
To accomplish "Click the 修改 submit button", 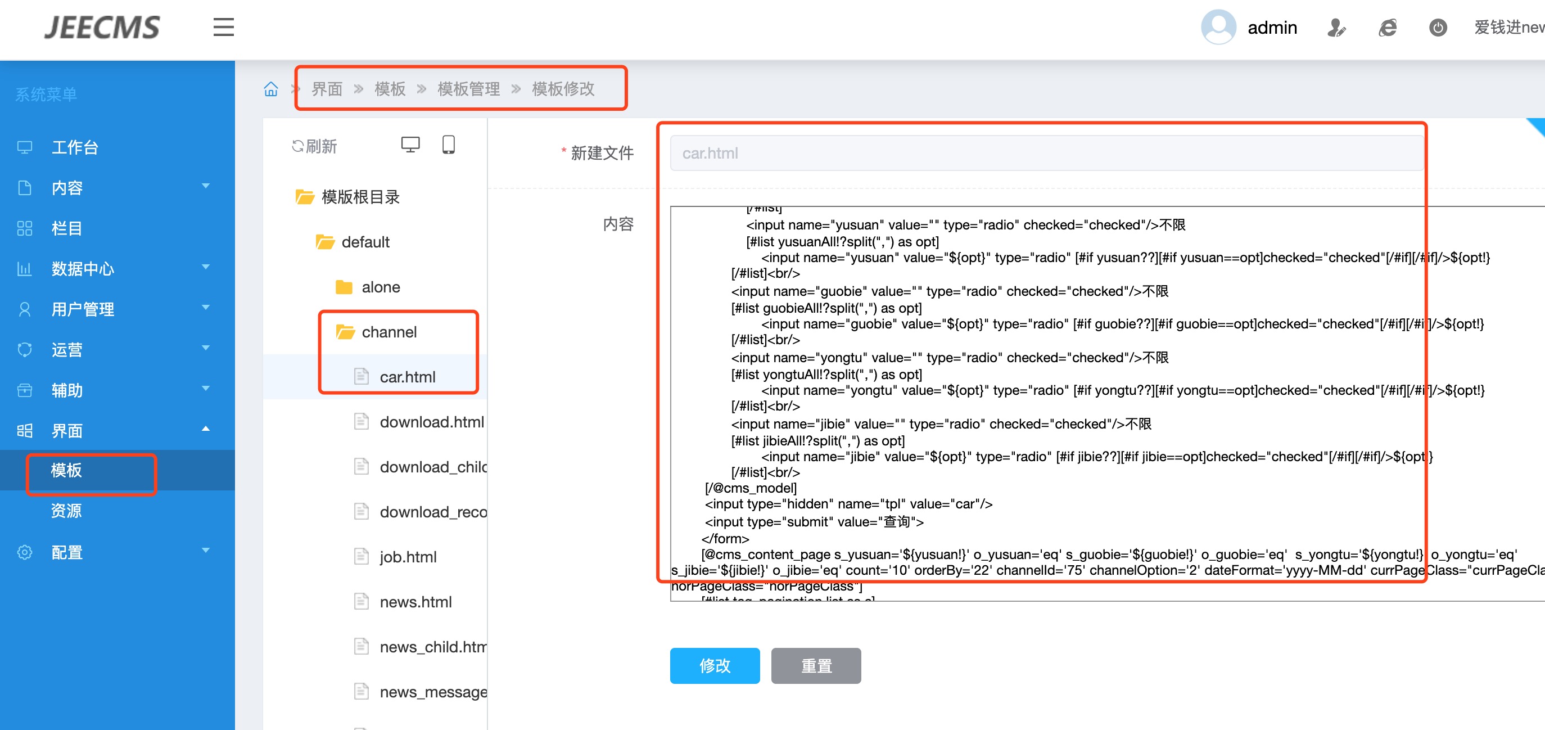I will pos(715,666).
